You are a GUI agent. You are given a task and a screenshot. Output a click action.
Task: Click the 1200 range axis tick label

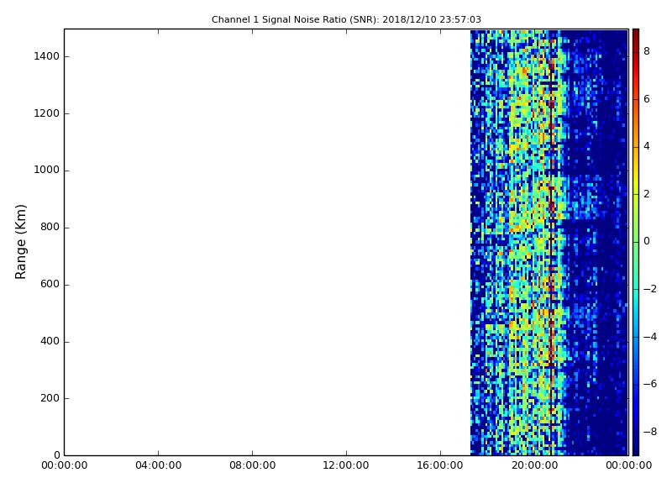tap(45, 113)
